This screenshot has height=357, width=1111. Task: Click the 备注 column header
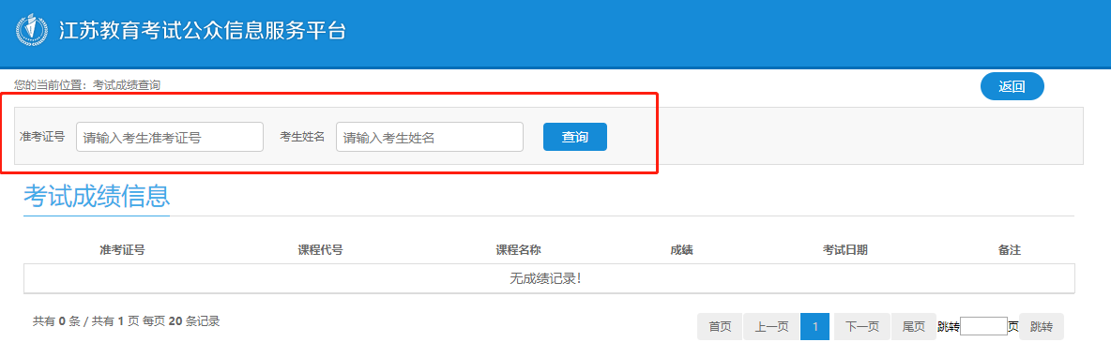(x=1009, y=250)
